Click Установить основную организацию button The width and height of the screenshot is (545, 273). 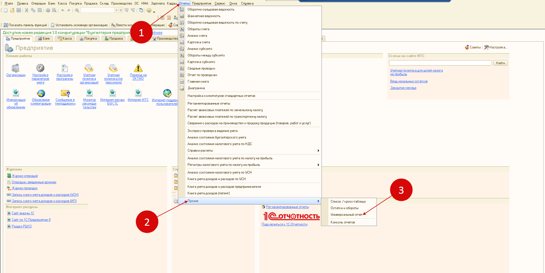point(79,25)
